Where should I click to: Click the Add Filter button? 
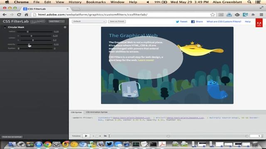click(x=57, y=22)
